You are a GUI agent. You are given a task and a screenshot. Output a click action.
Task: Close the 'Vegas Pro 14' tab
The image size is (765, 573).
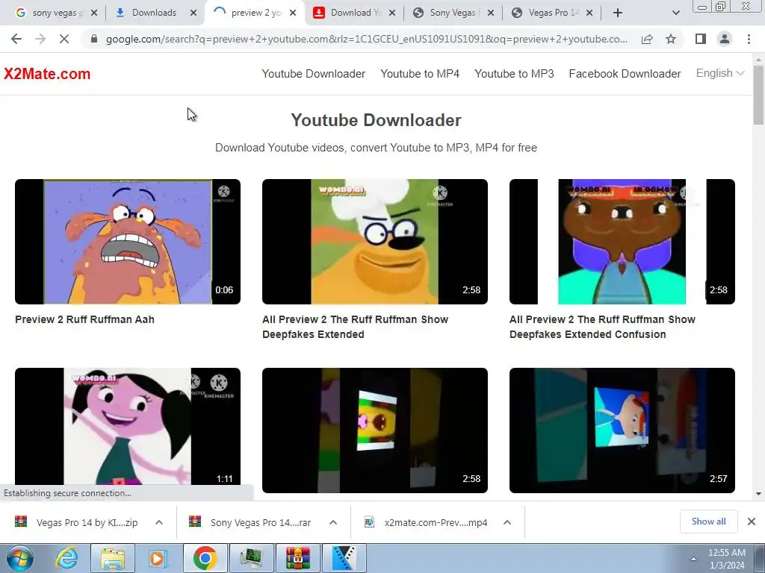[x=589, y=13]
